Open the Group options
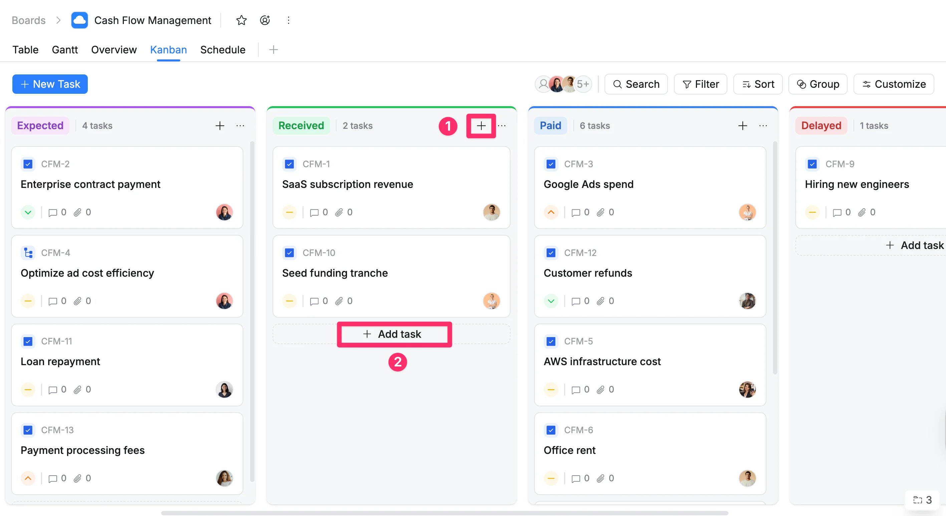This screenshot has height=516, width=946. point(818,84)
